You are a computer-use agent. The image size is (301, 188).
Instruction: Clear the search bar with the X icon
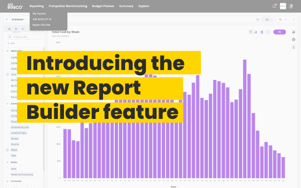(x=258, y=19)
